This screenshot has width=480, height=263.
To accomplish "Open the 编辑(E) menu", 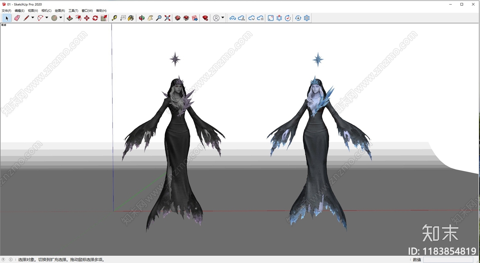I will (x=19, y=11).
